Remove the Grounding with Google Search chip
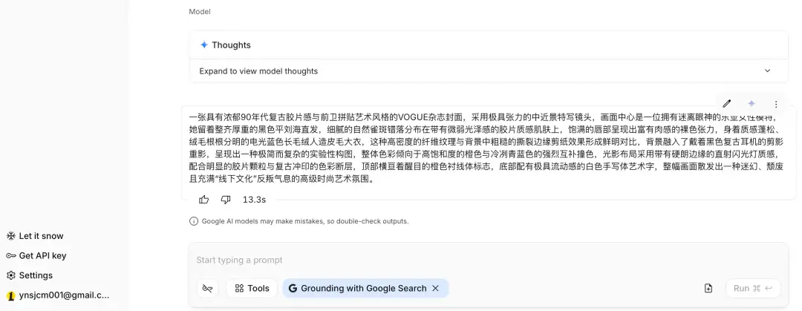 (436, 288)
